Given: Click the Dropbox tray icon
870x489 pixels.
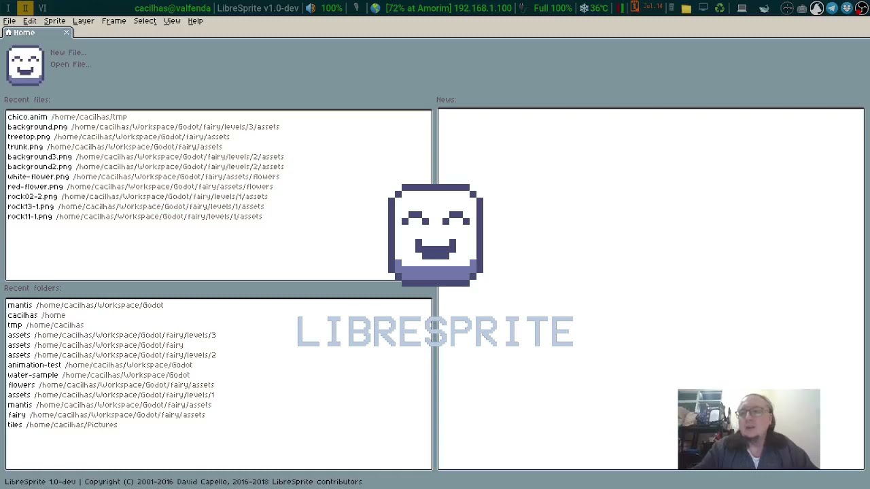Looking at the screenshot, I should [x=847, y=8].
